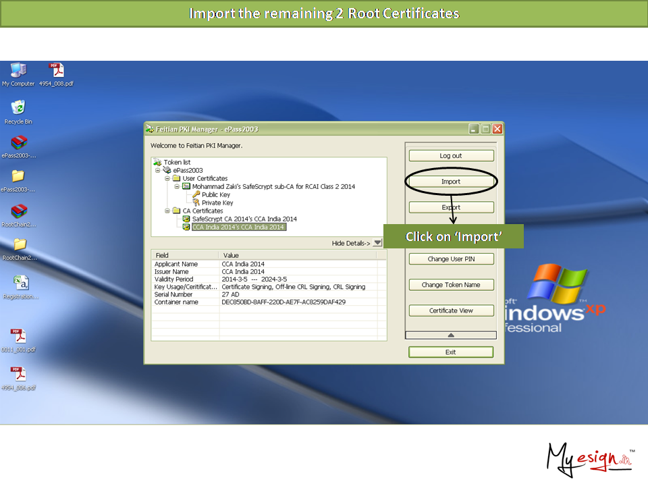Collapse the ePass2003 token node
Screen dimensions: 648x486
(x=158, y=171)
